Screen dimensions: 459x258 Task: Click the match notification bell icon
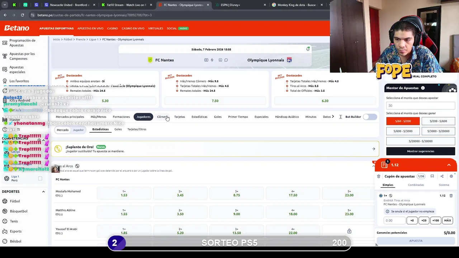click(308, 49)
